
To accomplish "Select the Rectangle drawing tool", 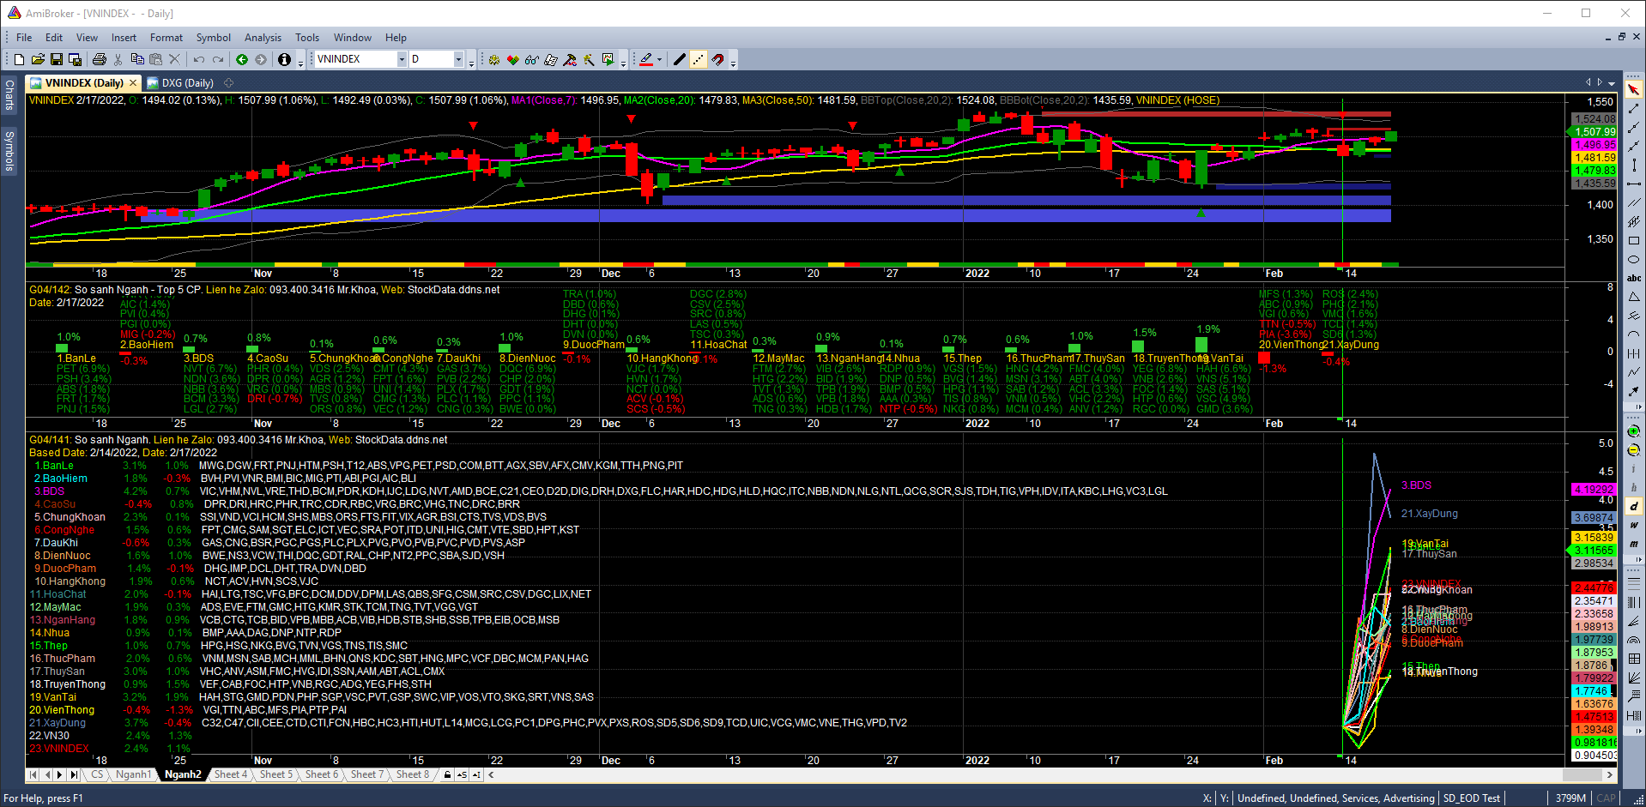I will point(1634,240).
